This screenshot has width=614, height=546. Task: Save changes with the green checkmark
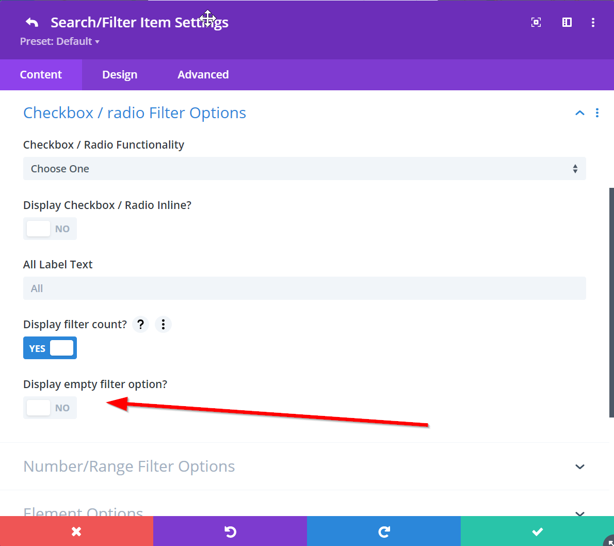tap(537, 532)
